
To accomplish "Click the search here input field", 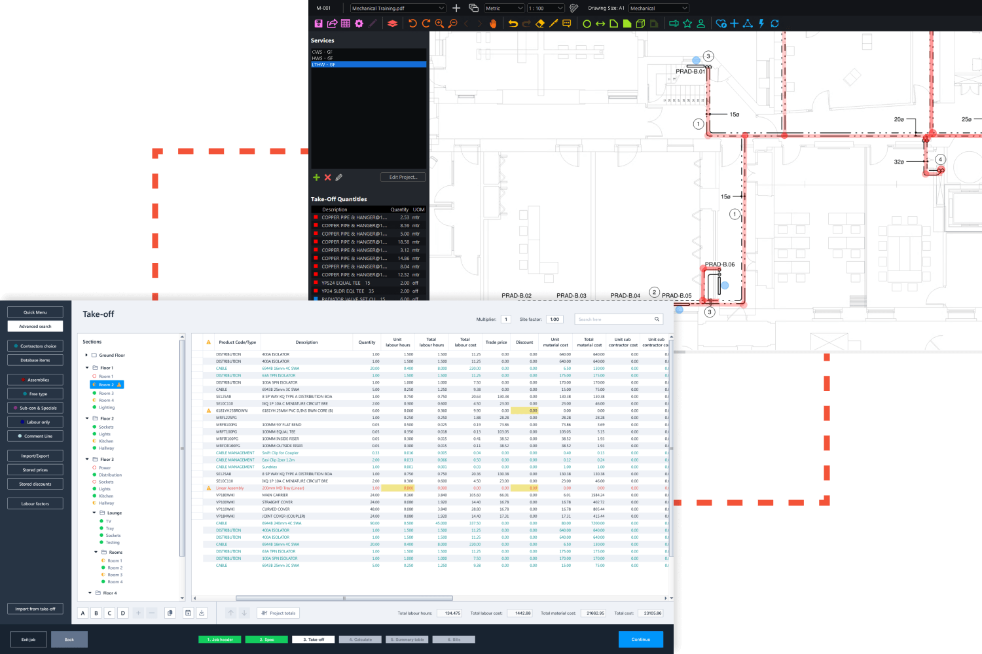I will click(619, 319).
